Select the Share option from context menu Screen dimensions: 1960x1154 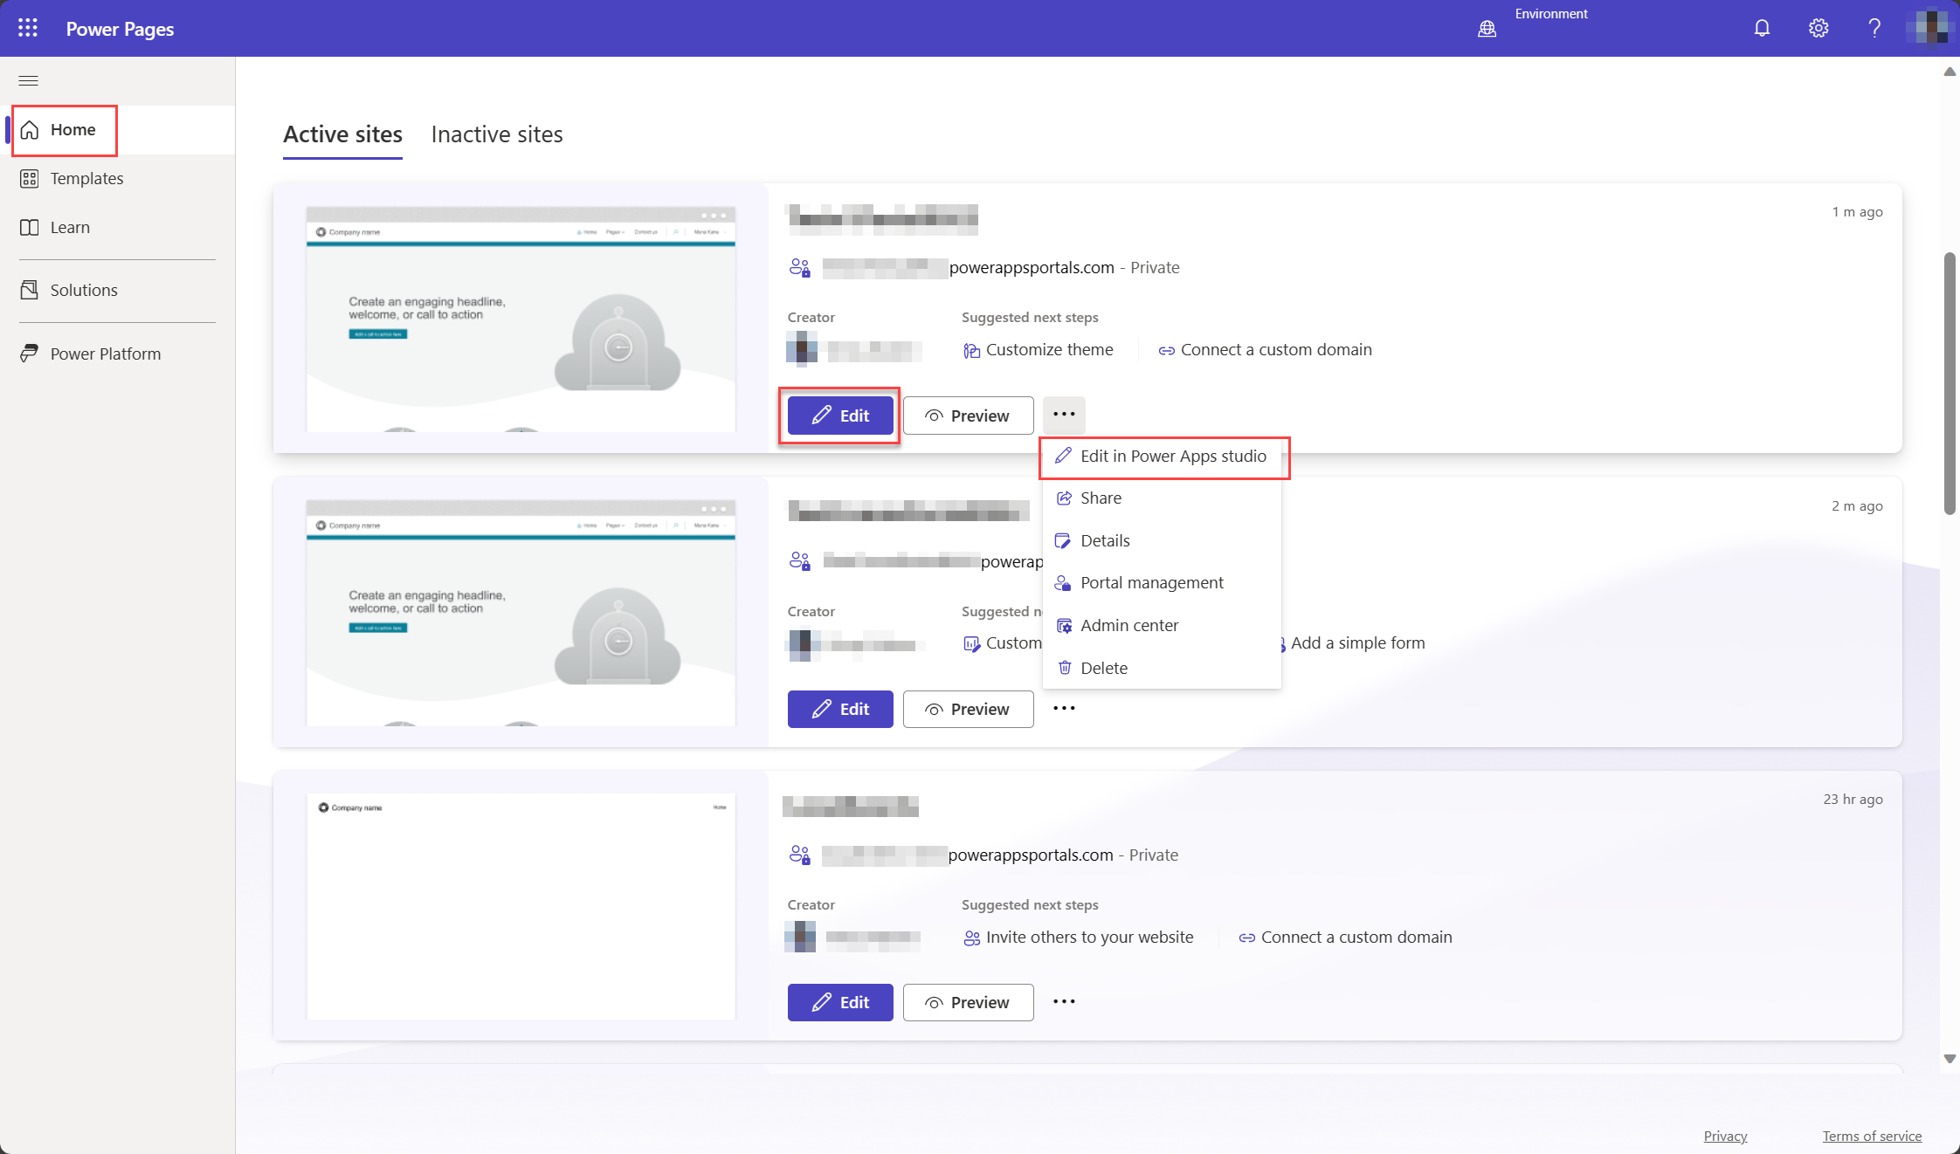1100,498
